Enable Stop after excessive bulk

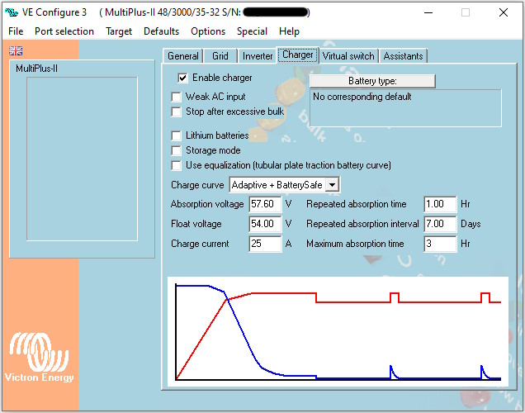tap(176, 112)
